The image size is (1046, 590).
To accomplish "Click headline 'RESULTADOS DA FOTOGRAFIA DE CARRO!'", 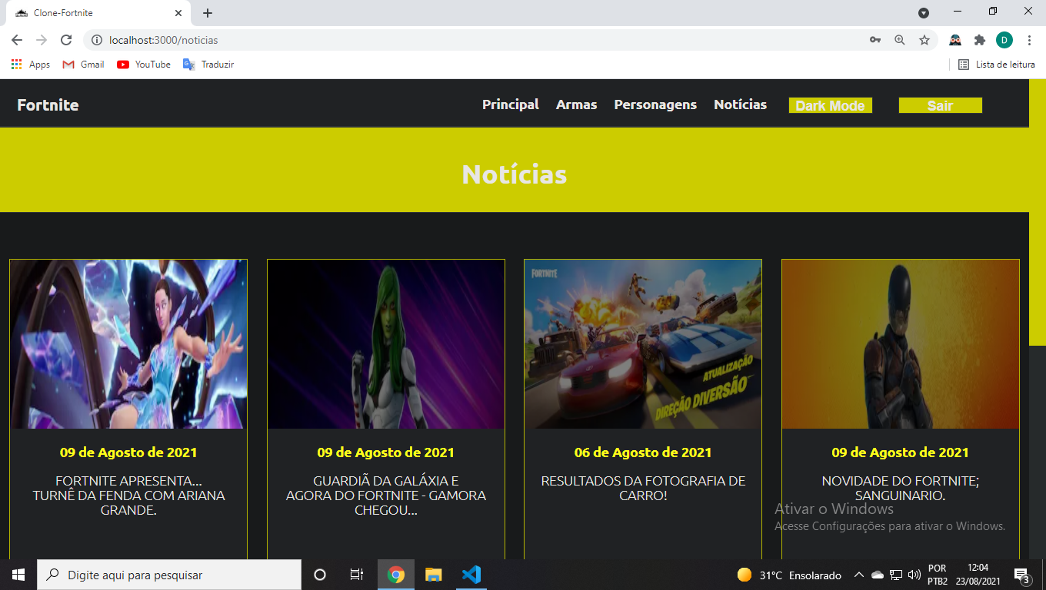I will click(643, 489).
